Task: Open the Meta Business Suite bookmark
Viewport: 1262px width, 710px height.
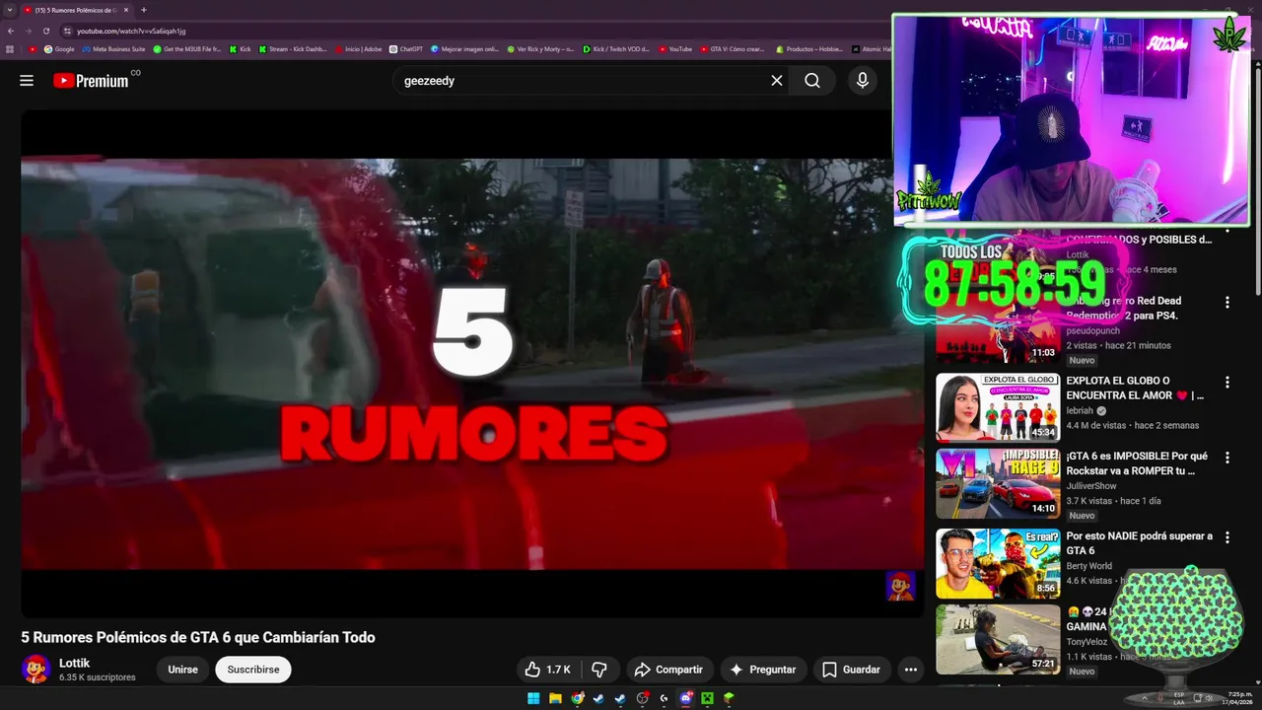Action: pyautogui.click(x=113, y=48)
